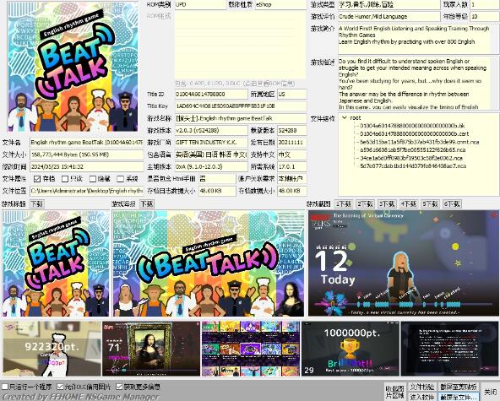Open the dark text-paragraph screenshot
The width and height of the screenshot is (500, 401).
450,349
